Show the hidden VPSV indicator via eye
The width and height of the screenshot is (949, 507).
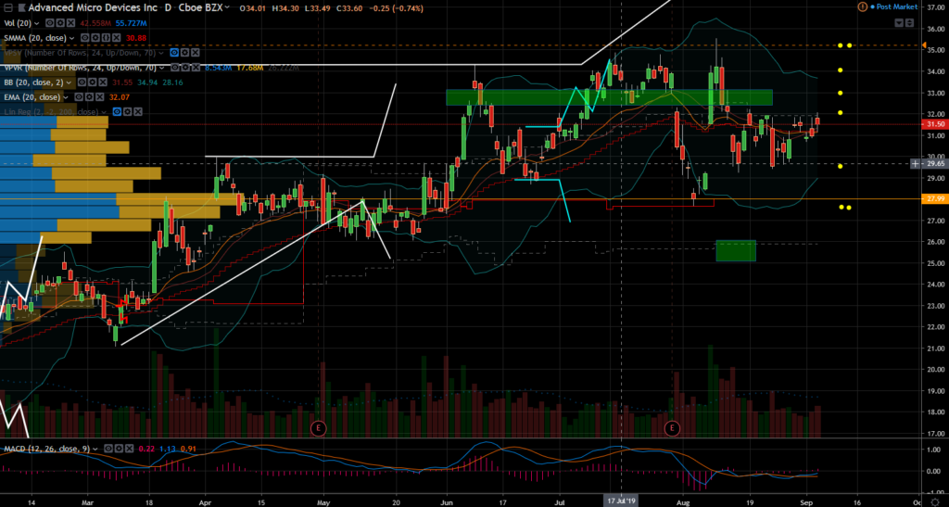(x=174, y=53)
